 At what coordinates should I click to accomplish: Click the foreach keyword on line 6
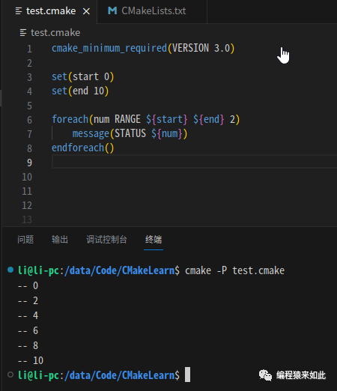tap(70, 119)
